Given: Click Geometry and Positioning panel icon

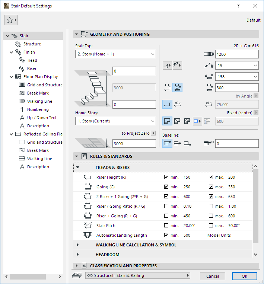Looking at the screenshot, I should click(84, 34).
